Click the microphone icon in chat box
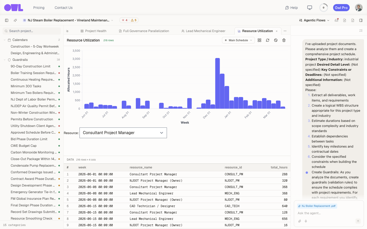This screenshot has height=229, width=367. pyautogui.click(x=306, y=221)
